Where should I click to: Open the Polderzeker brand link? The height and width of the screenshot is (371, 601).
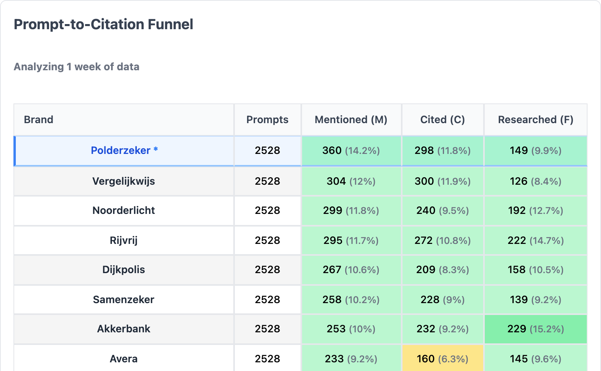coord(124,150)
